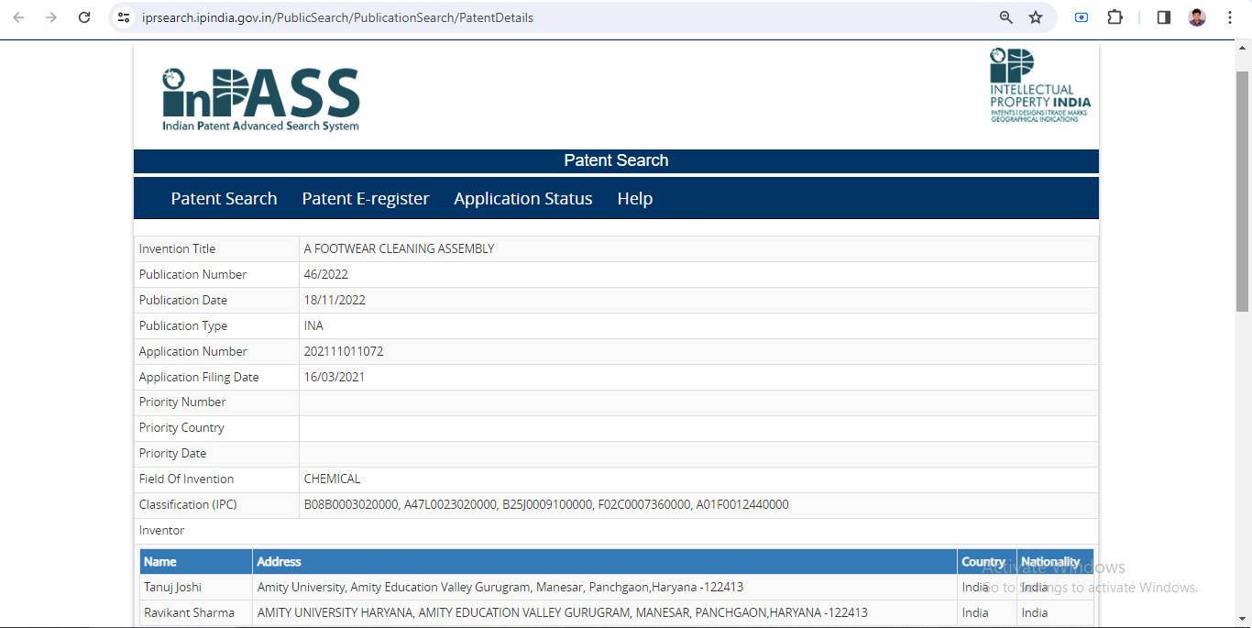Click the 'Application Filing Date' label
This screenshot has height=628, width=1252.
(199, 377)
